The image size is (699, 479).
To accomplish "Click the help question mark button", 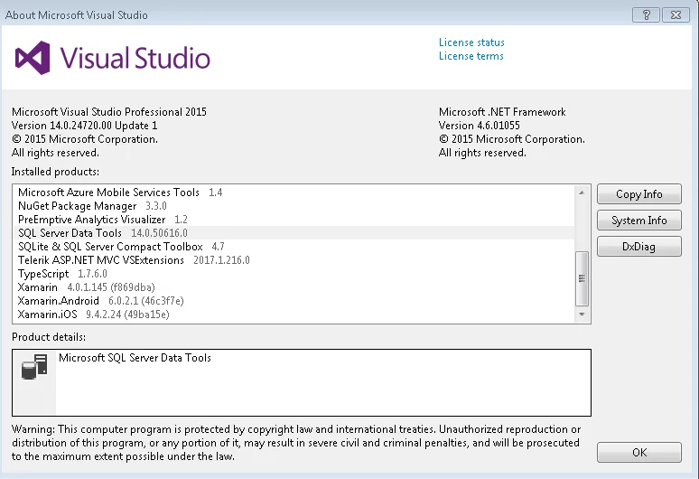I will [646, 14].
